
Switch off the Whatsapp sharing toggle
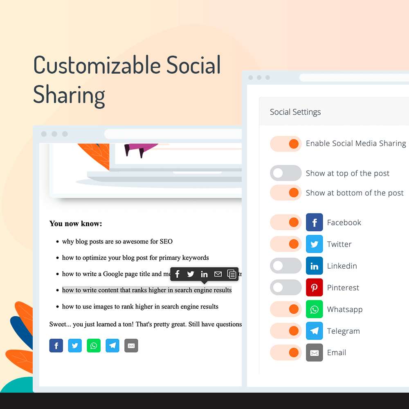click(285, 309)
